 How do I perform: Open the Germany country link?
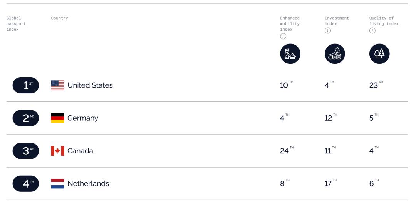tap(82, 118)
